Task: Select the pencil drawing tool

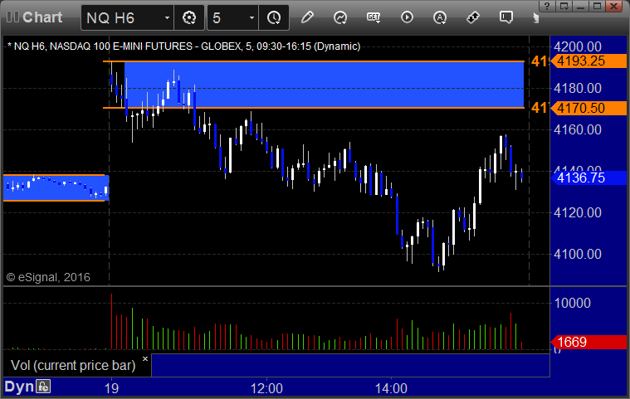Action: (x=307, y=17)
